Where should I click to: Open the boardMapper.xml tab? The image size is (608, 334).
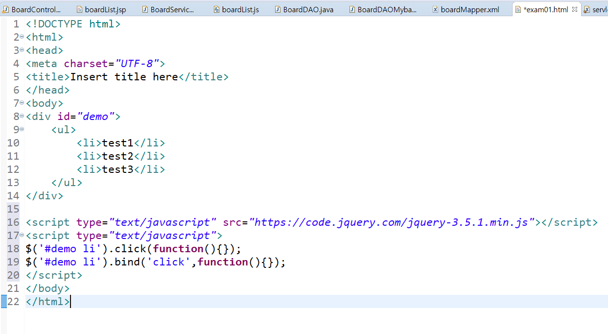[x=466, y=9]
